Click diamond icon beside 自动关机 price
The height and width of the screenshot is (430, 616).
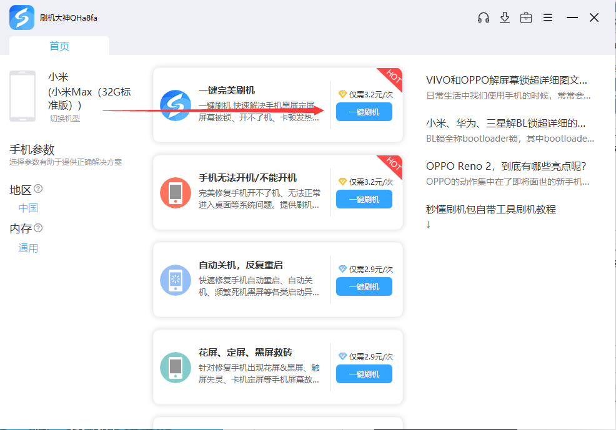click(x=342, y=269)
